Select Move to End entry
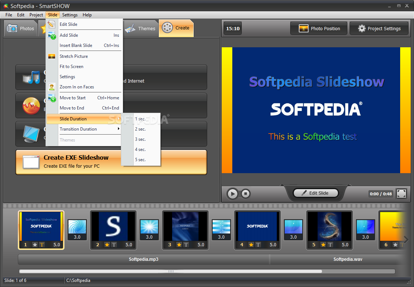414x287 pixels. pyautogui.click(x=84, y=108)
